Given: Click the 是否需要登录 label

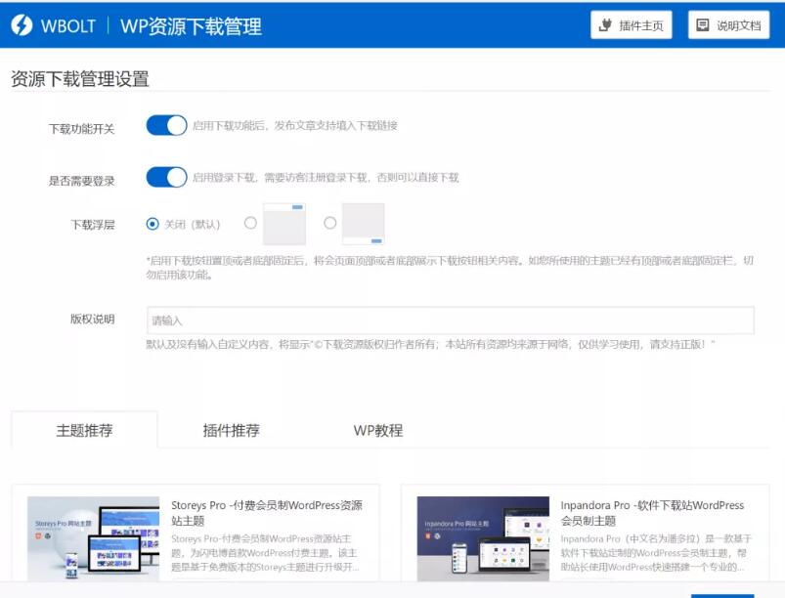Looking at the screenshot, I should [81, 181].
